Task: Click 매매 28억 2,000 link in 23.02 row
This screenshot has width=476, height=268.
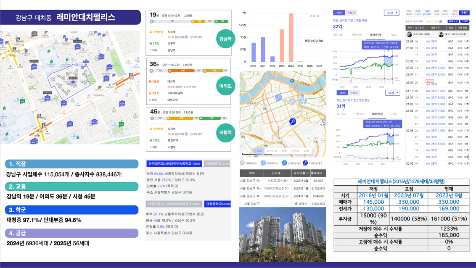Action: click(435, 68)
